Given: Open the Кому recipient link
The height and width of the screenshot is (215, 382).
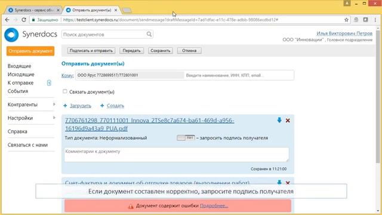Looking at the screenshot, I should [x=67, y=75].
